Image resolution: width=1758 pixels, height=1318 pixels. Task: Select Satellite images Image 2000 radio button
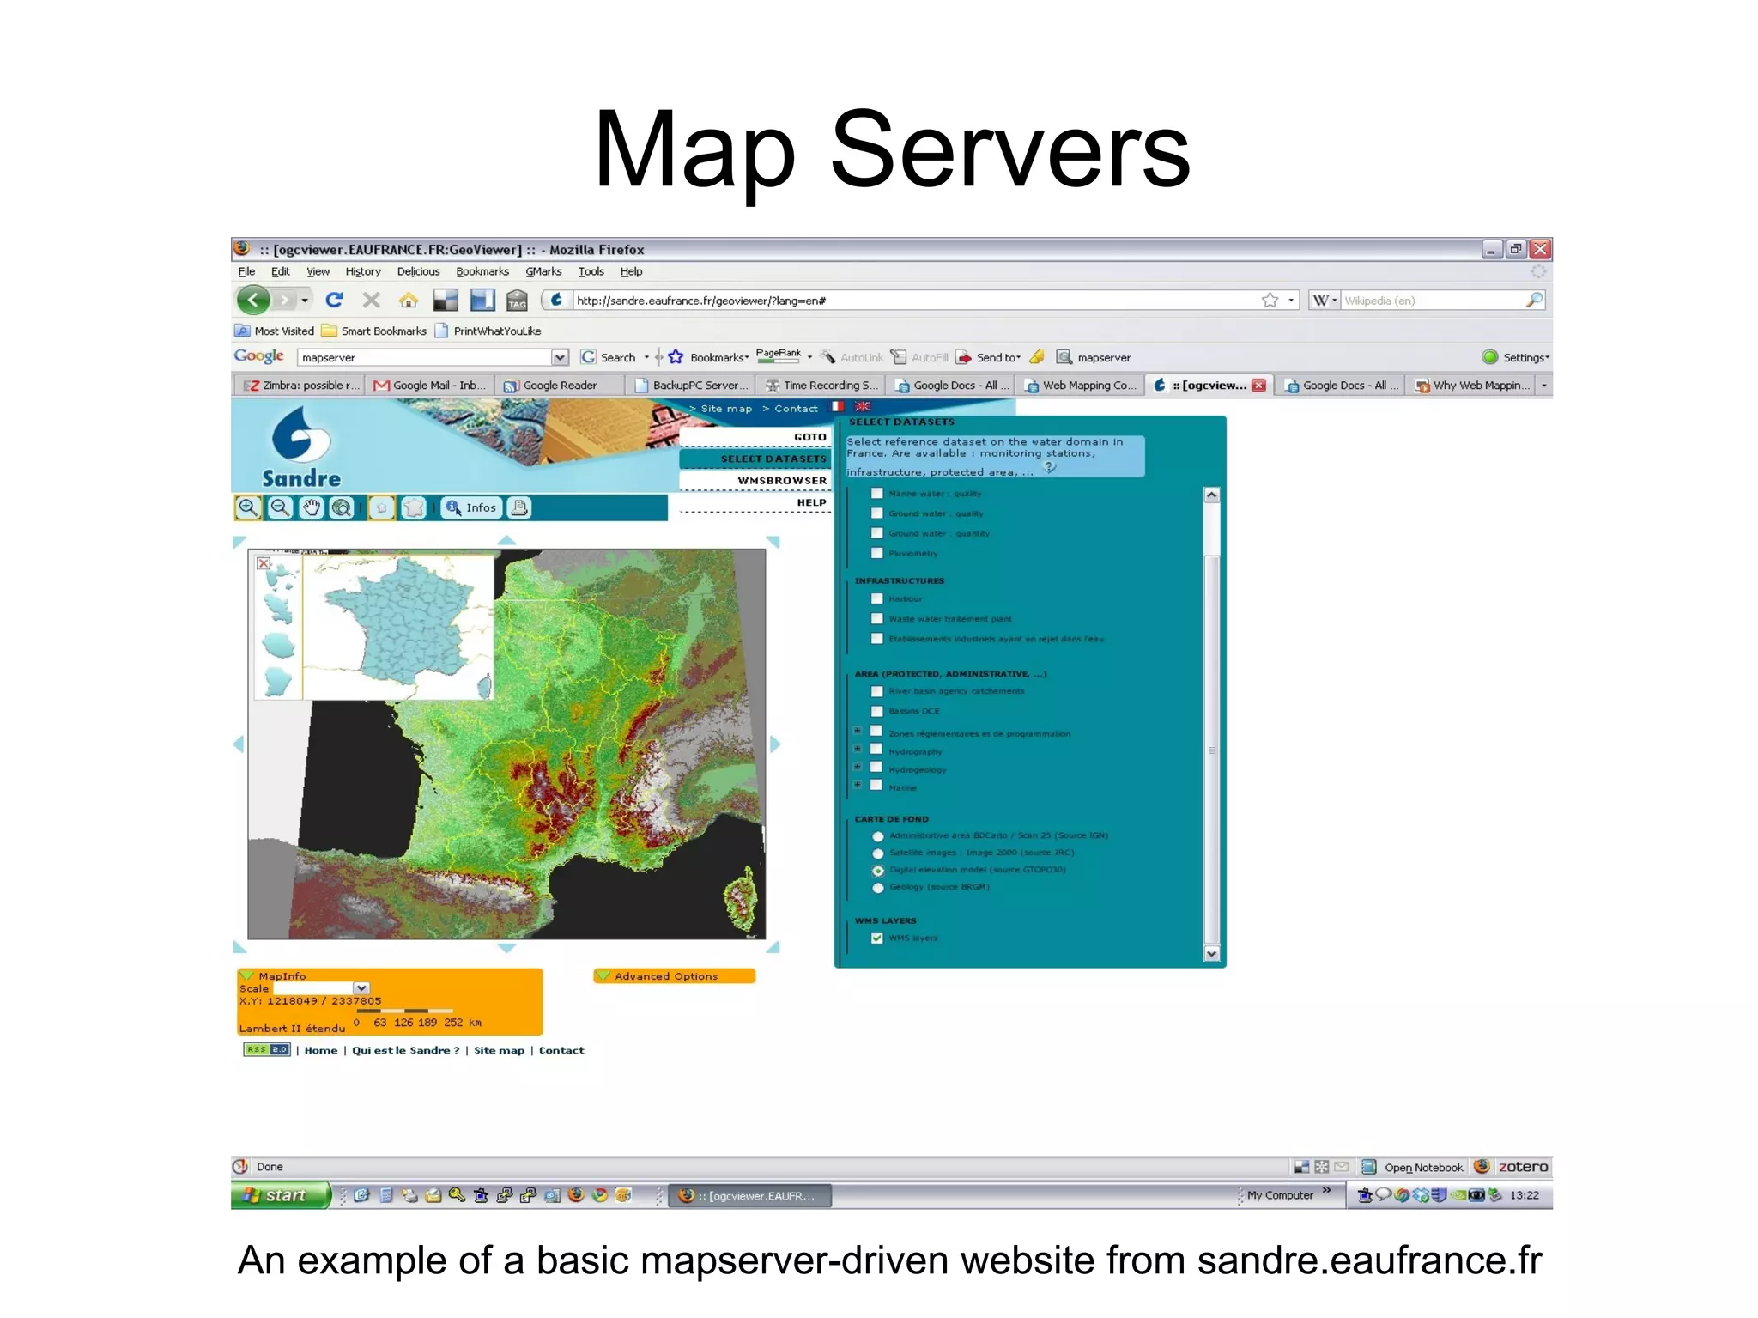click(x=877, y=853)
